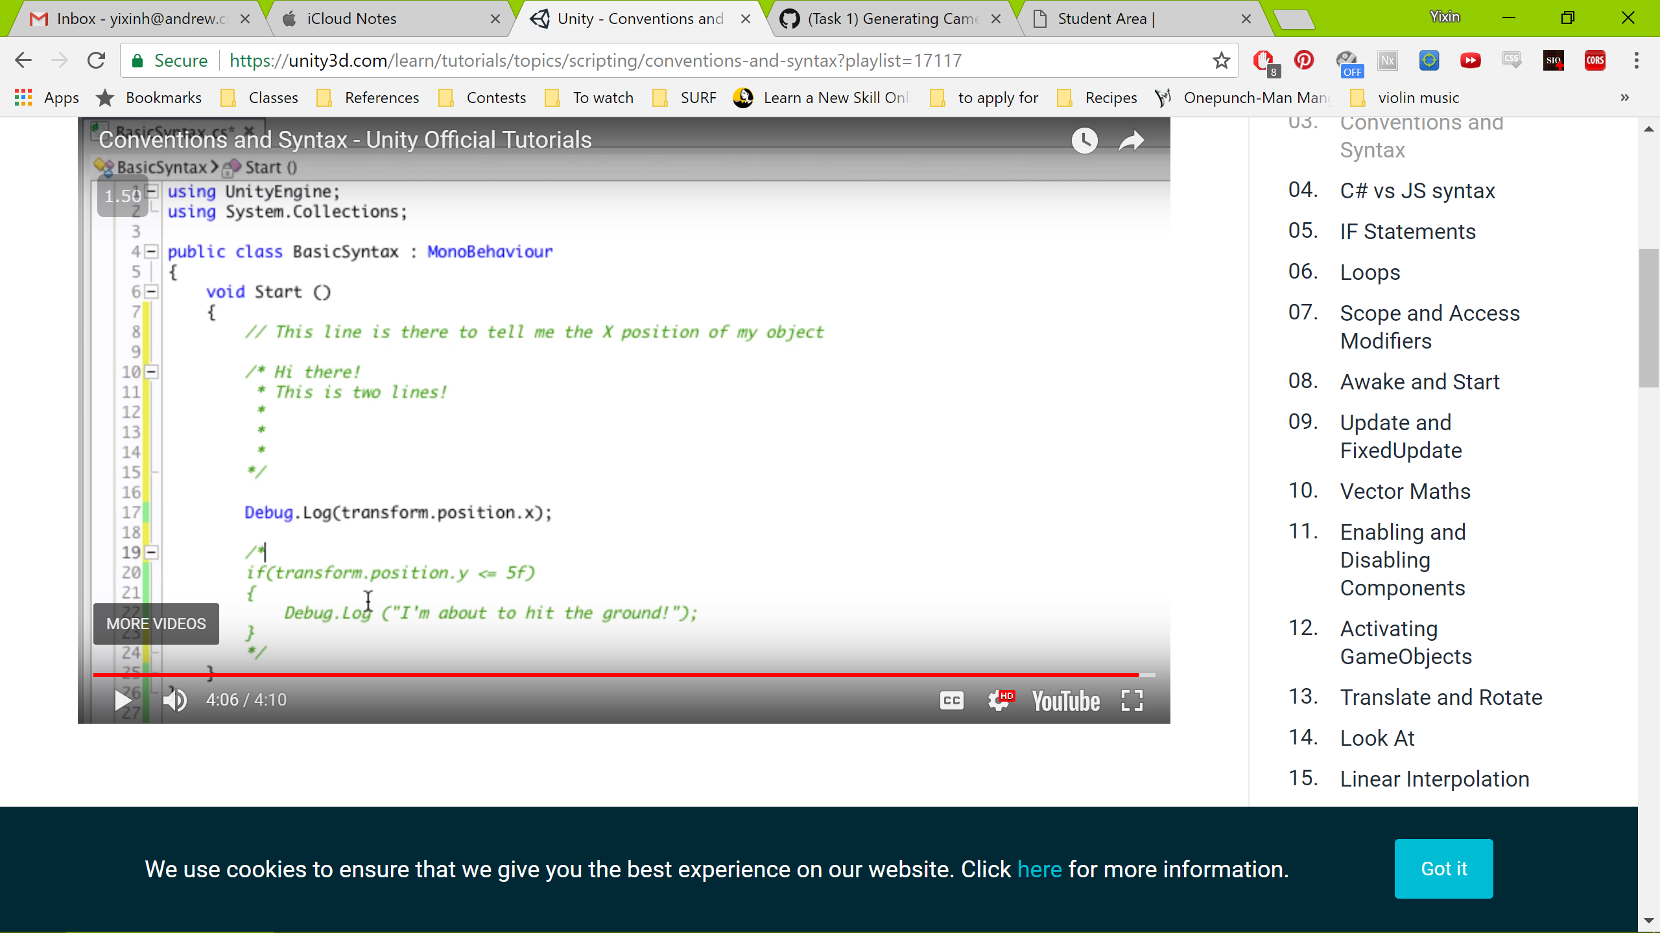Open Activating GameObjects tutorial
Viewport: 1660px width, 933px height.
(1406, 643)
